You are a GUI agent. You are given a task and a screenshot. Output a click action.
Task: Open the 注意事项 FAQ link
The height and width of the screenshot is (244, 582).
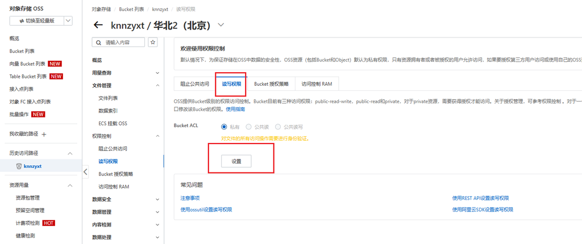click(190, 198)
